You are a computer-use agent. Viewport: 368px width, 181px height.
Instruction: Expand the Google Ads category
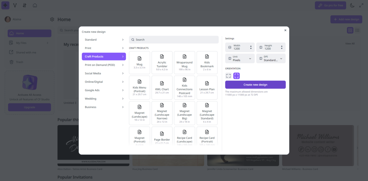click(104, 90)
